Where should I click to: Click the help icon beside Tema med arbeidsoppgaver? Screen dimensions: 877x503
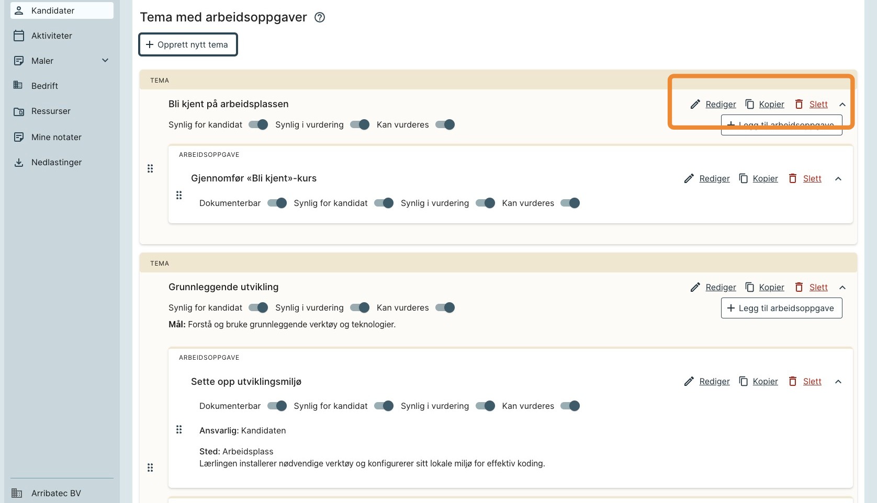click(x=320, y=17)
